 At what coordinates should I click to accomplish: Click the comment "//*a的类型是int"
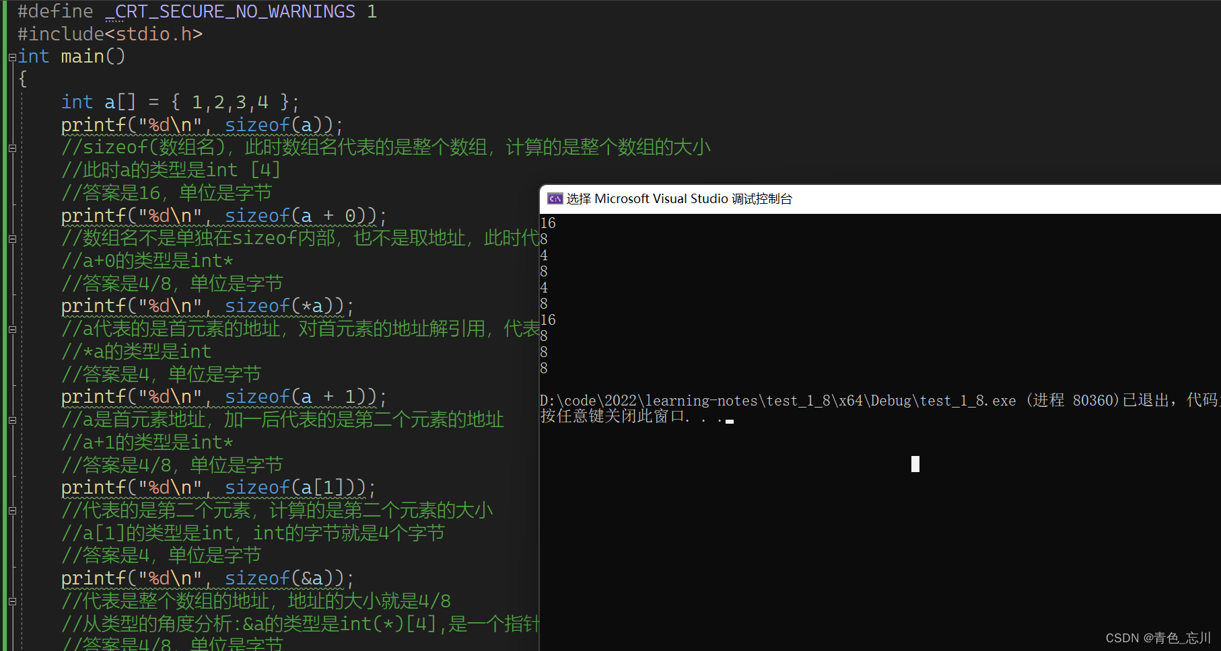tap(136, 352)
